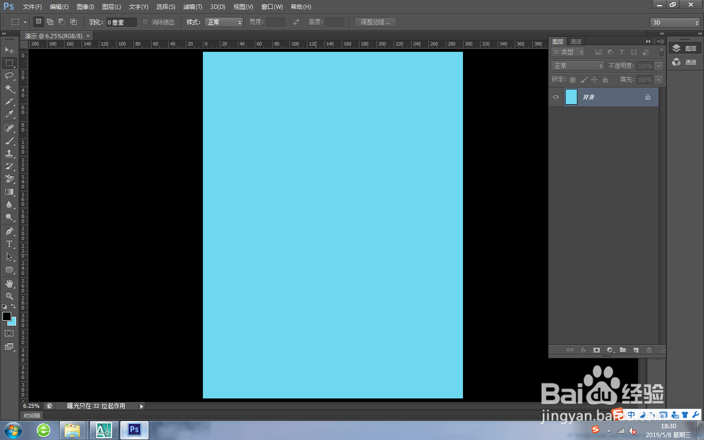Viewport: 704px width, 440px height.
Task: Expand the status bar info arrow
Action: (142, 406)
